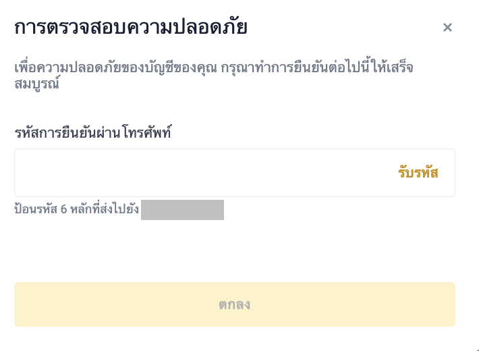Click the hint text below the code input

click(x=77, y=209)
